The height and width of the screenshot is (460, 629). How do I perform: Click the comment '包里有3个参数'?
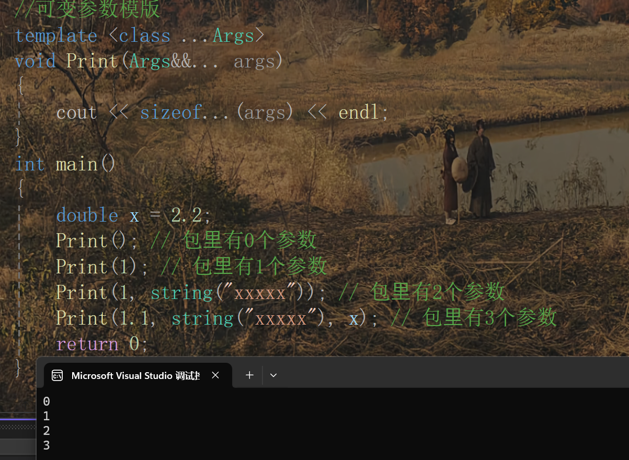click(489, 317)
